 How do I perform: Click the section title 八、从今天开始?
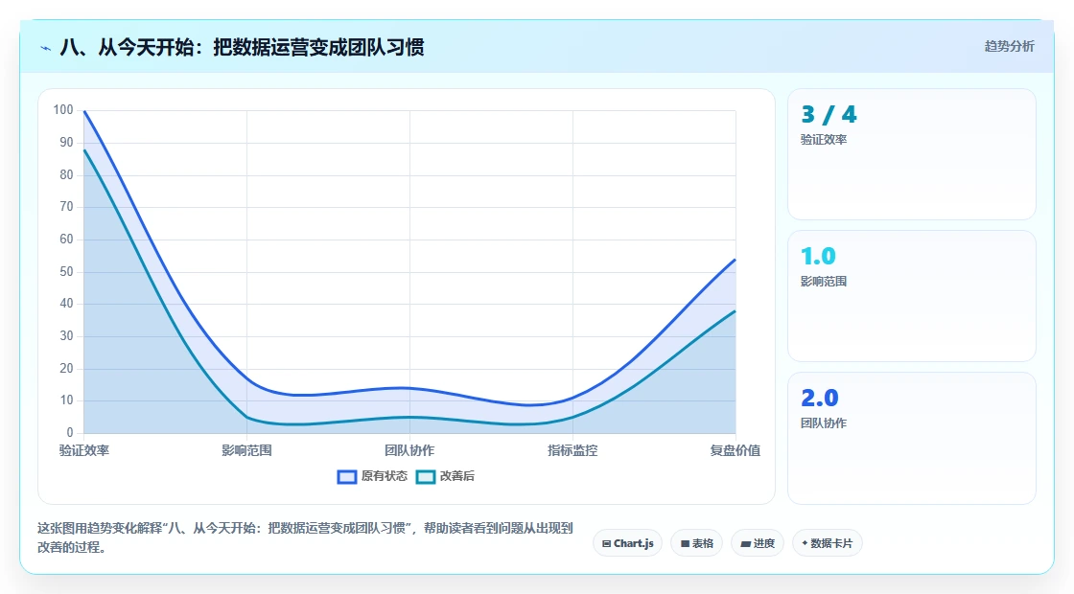point(242,47)
